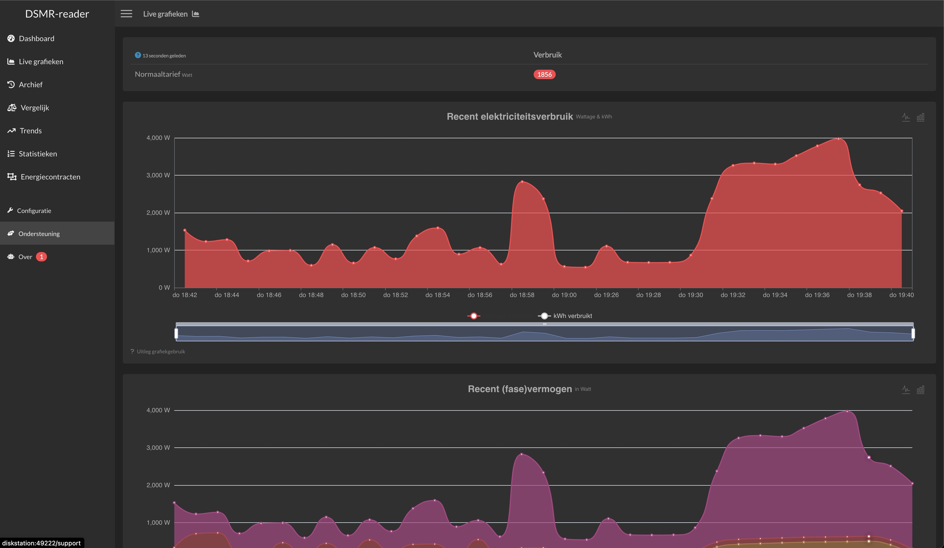Open Statistieken list icon in sidebar

click(11, 154)
